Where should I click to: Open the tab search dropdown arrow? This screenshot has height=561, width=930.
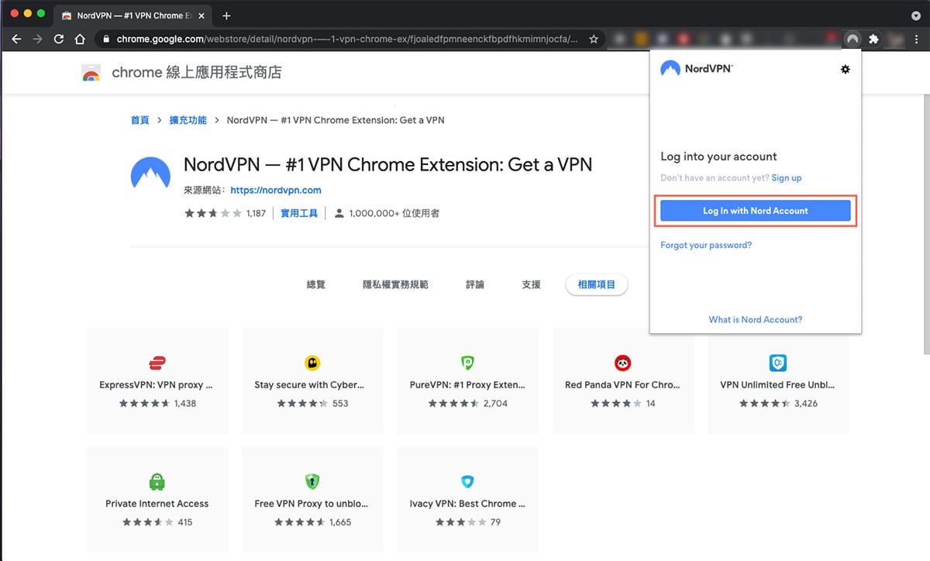(x=915, y=15)
